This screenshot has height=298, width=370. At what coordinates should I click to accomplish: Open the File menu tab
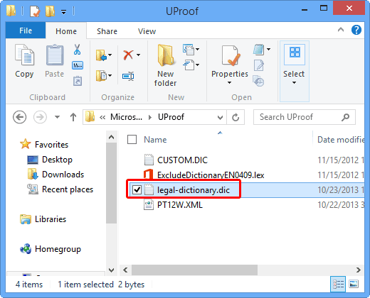(26, 31)
